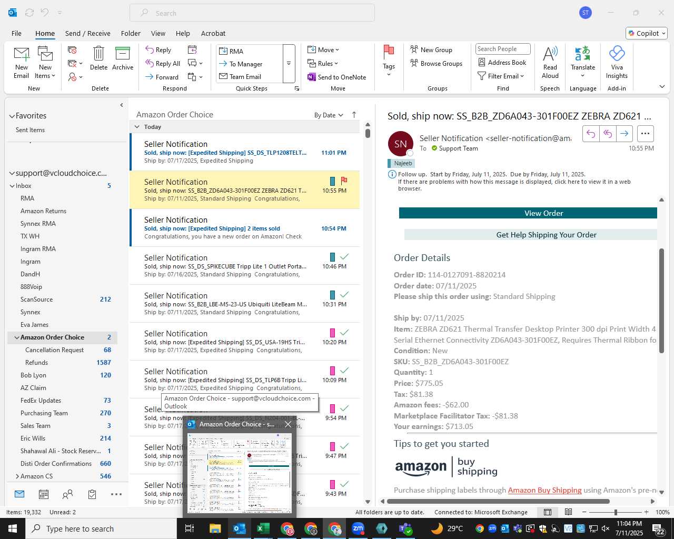This screenshot has width=674, height=539.
Task: Delete the selected message
Action: click(98, 59)
